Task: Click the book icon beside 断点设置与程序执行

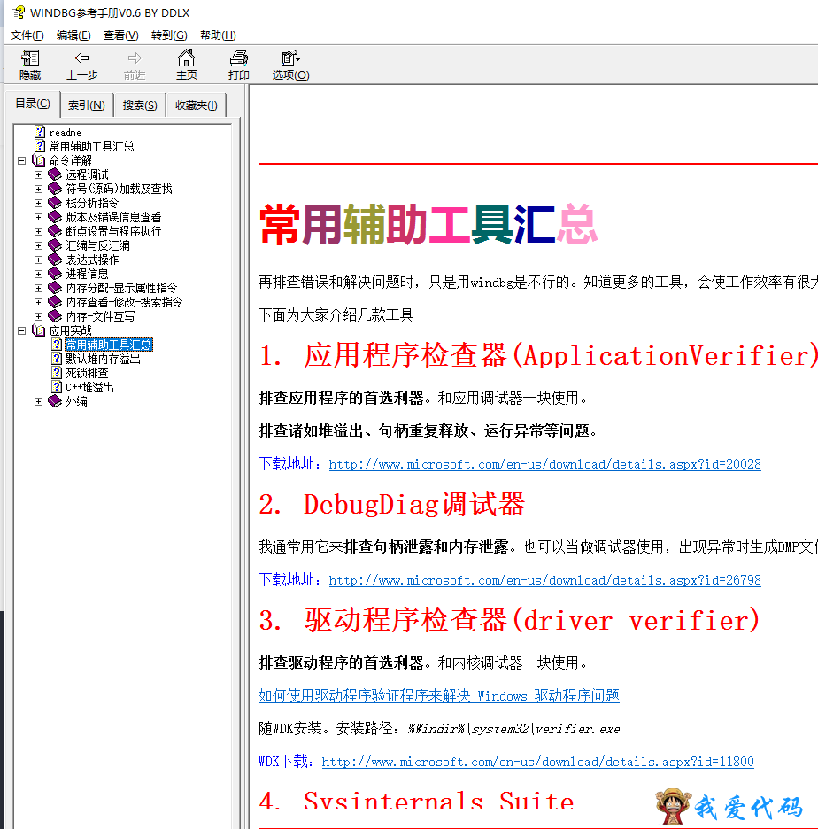Action: (x=55, y=231)
